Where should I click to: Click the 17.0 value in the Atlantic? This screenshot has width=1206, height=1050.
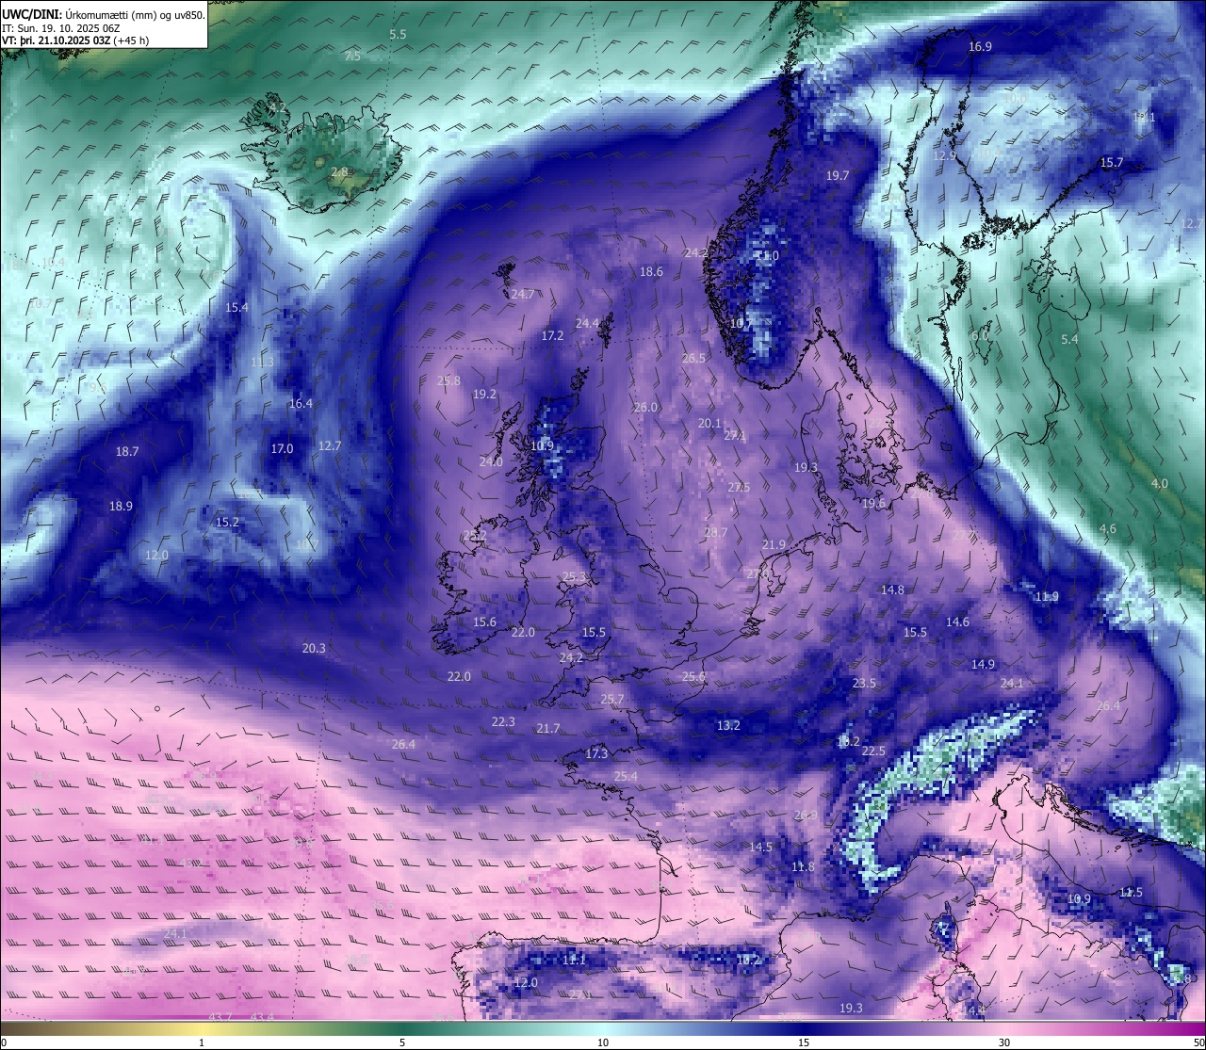[282, 448]
